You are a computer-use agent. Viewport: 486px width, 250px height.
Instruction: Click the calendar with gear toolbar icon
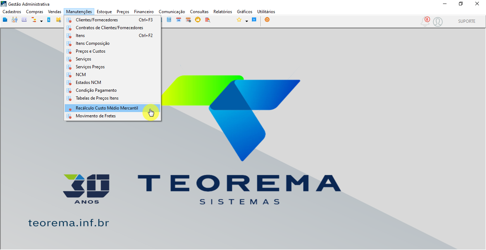coord(189,20)
